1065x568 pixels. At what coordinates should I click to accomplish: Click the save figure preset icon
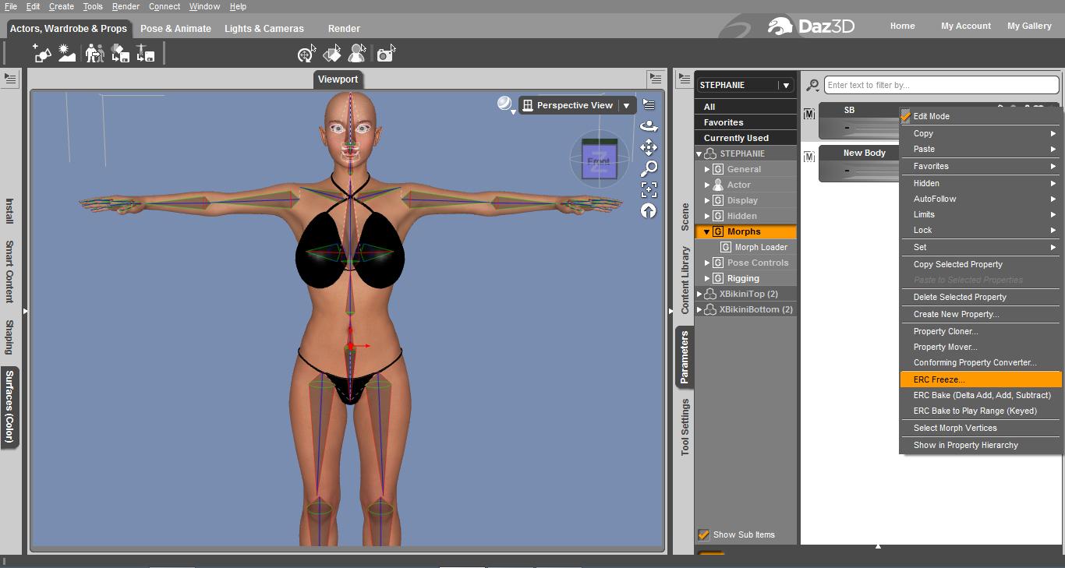146,53
